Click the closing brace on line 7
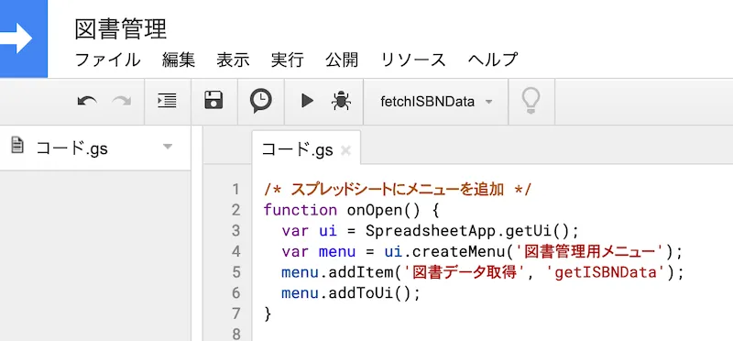The width and height of the screenshot is (733, 341). (268, 313)
